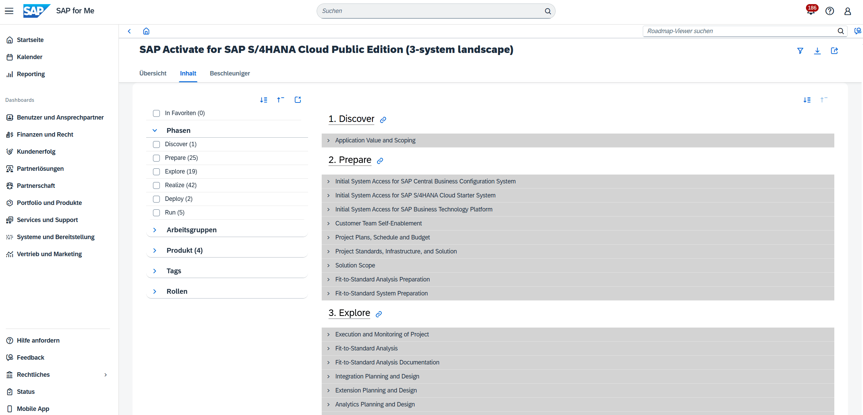Collapse all content items icon on right
This screenshot has width=863, height=415.
coord(824,100)
